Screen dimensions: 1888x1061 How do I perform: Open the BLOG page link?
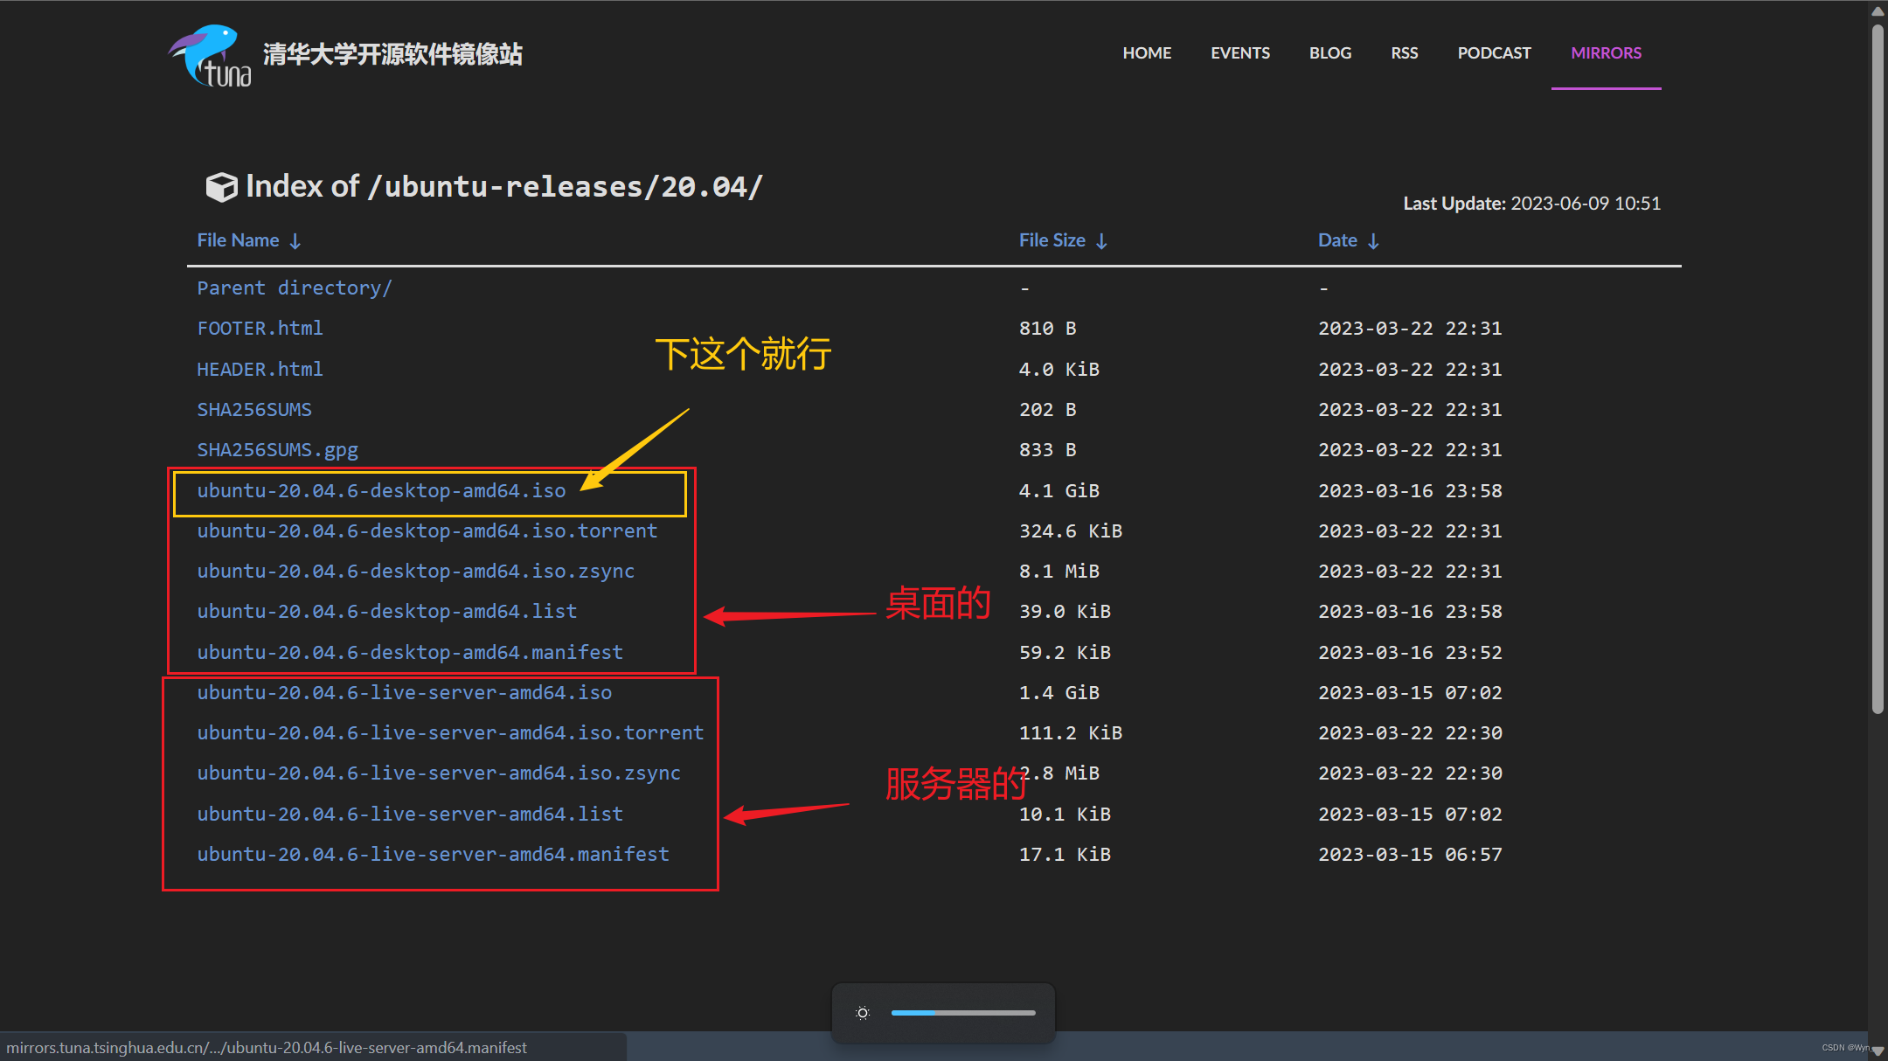[x=1329, y=53]
